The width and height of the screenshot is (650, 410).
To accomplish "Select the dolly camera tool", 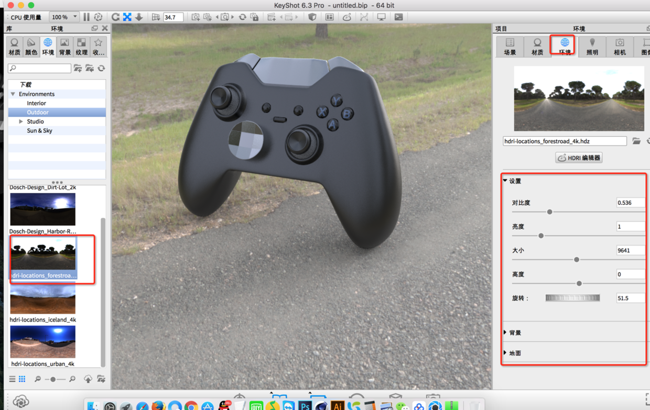I will [139, 17].
